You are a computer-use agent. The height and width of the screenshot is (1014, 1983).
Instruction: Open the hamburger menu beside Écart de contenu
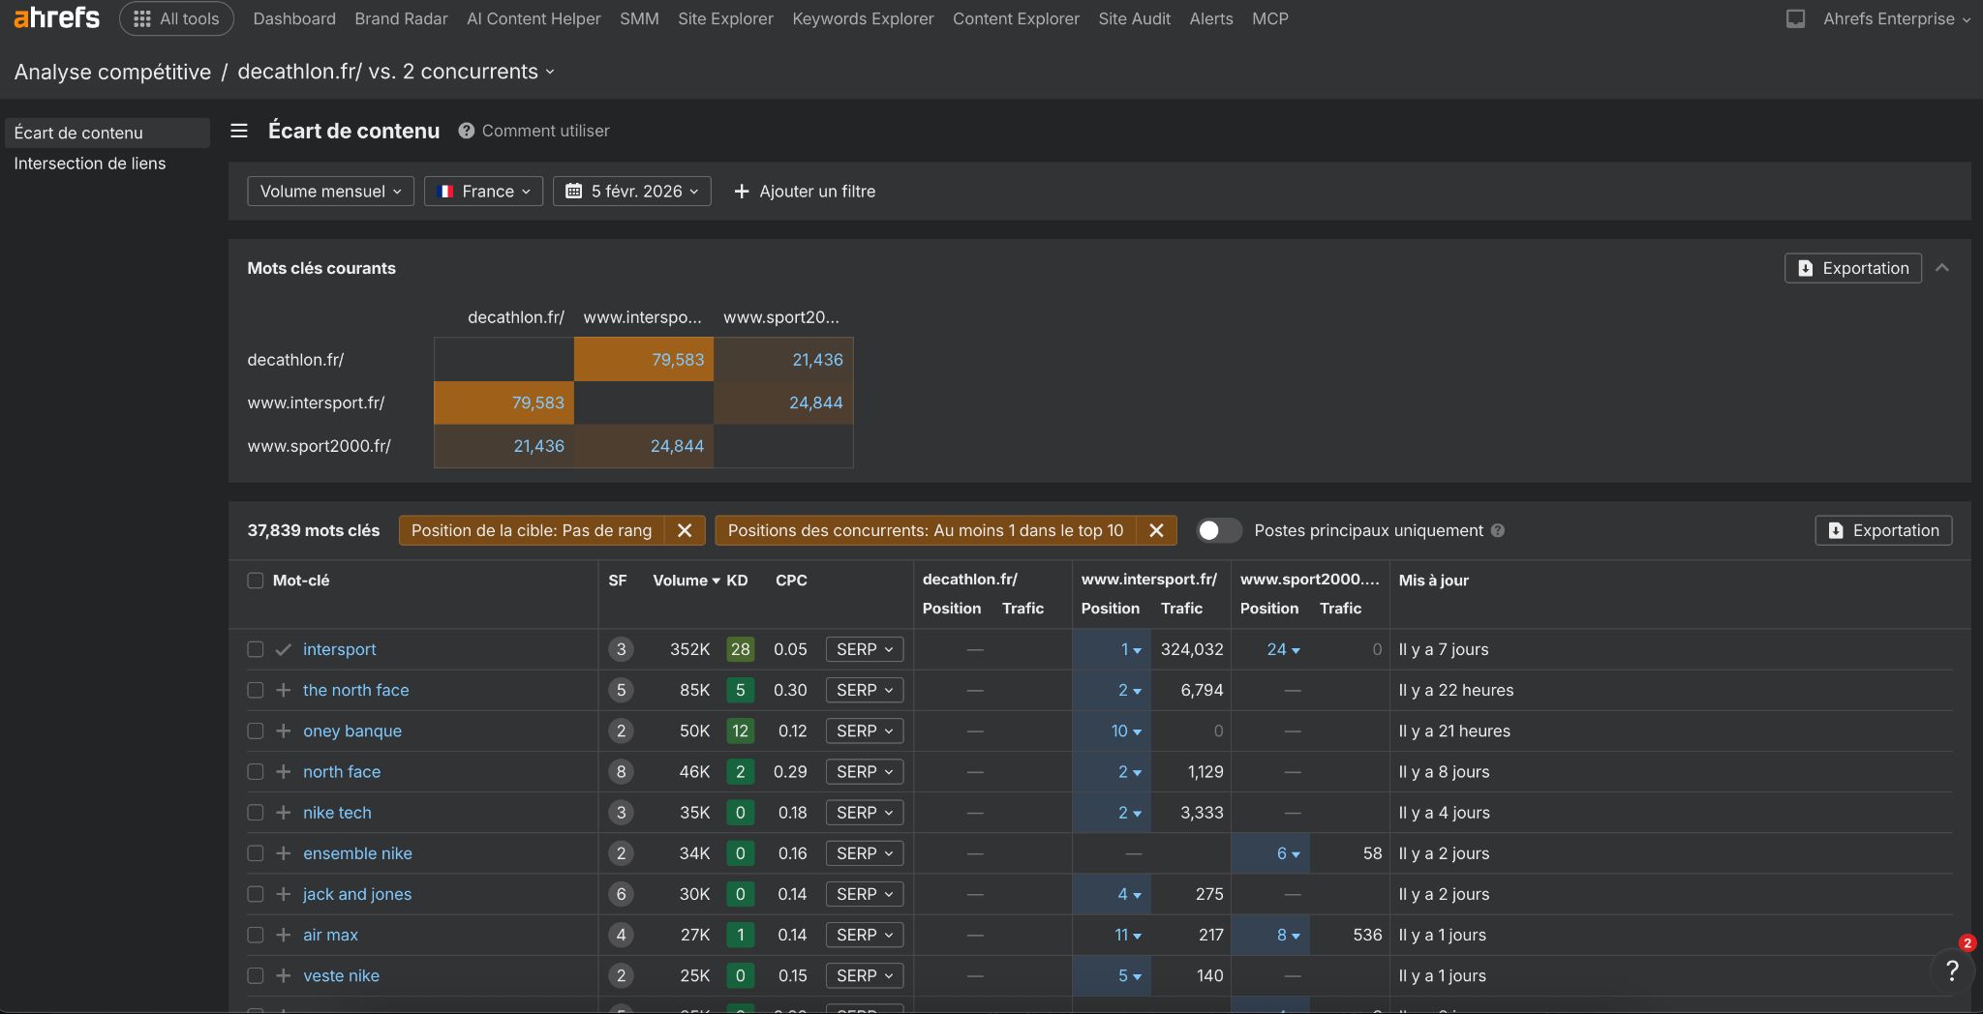pyautogui.click(x=239, y=131)
